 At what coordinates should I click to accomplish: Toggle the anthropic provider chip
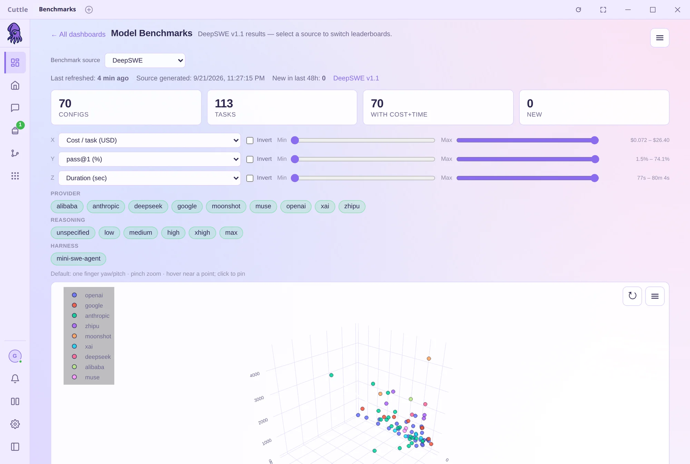[x=106, y=206]
